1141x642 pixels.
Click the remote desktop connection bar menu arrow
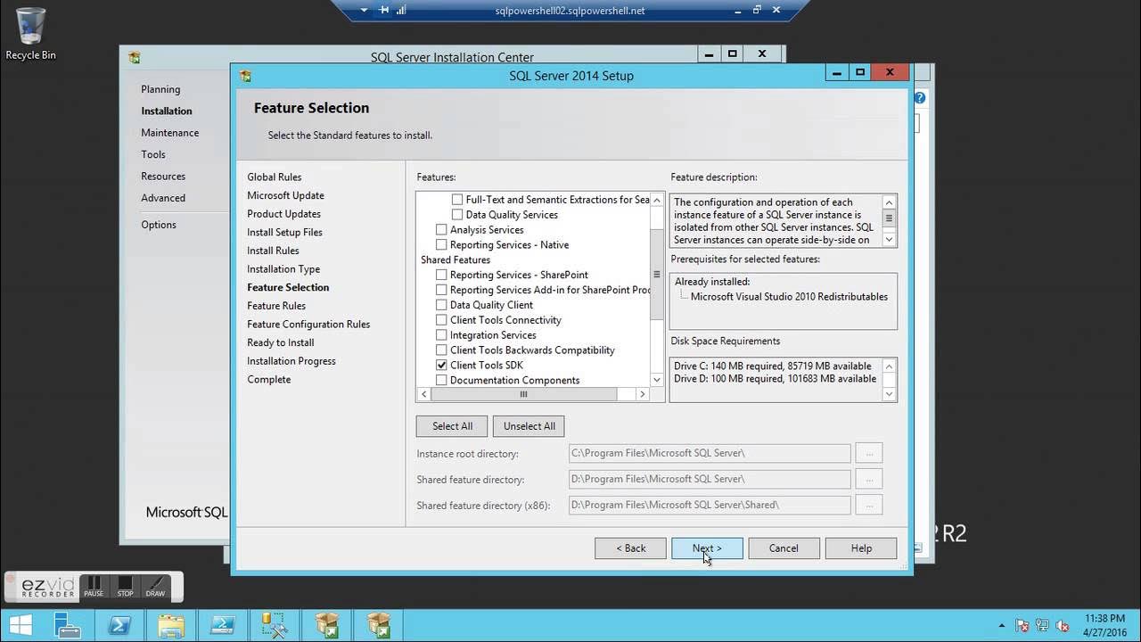tap(364, 11)
